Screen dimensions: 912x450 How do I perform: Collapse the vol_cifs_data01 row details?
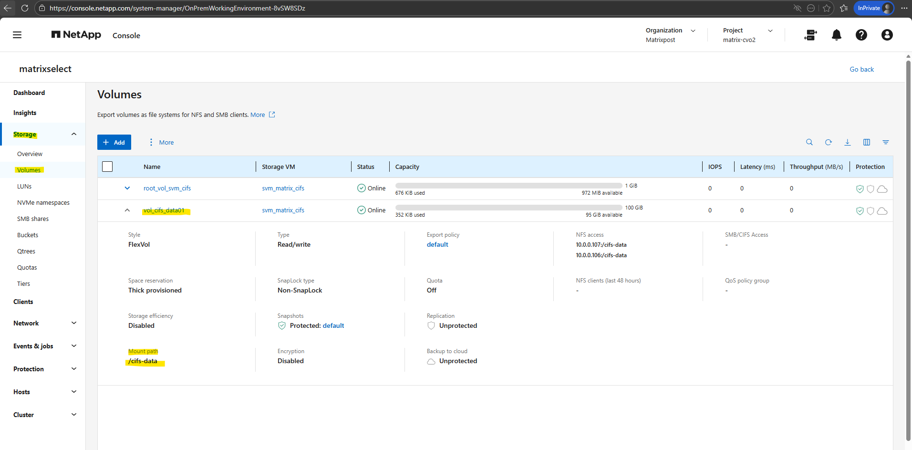(x=127, y=210)
